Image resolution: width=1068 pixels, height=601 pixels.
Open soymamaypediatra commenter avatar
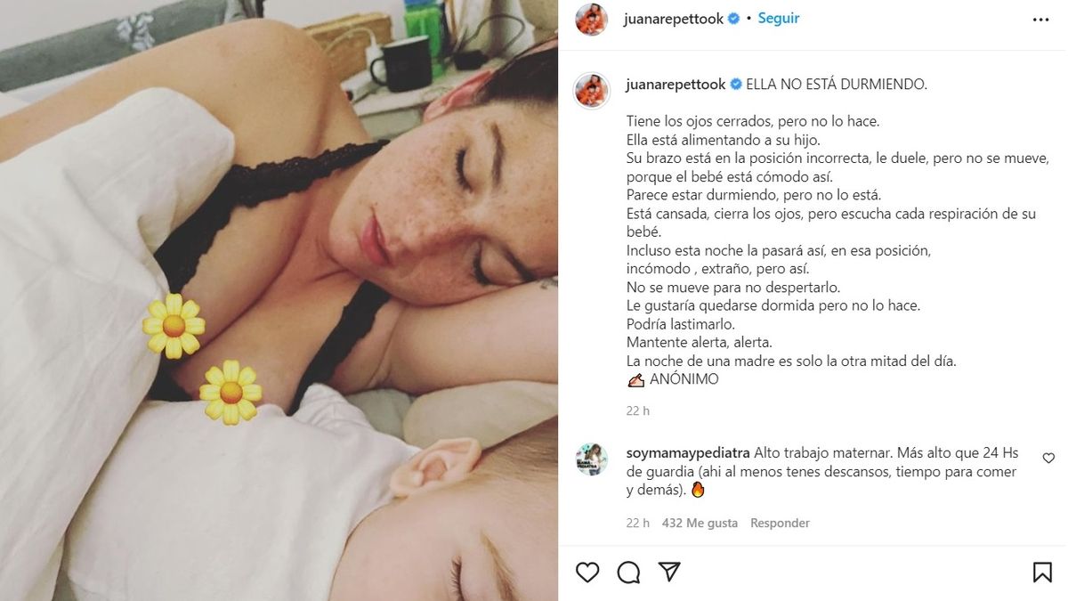[x=592, y=459]
